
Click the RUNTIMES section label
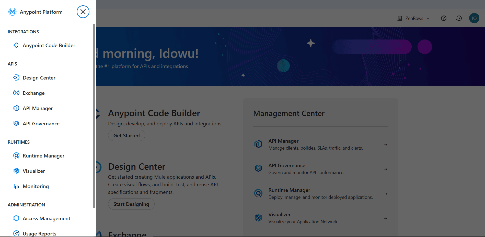click(19, 142)
